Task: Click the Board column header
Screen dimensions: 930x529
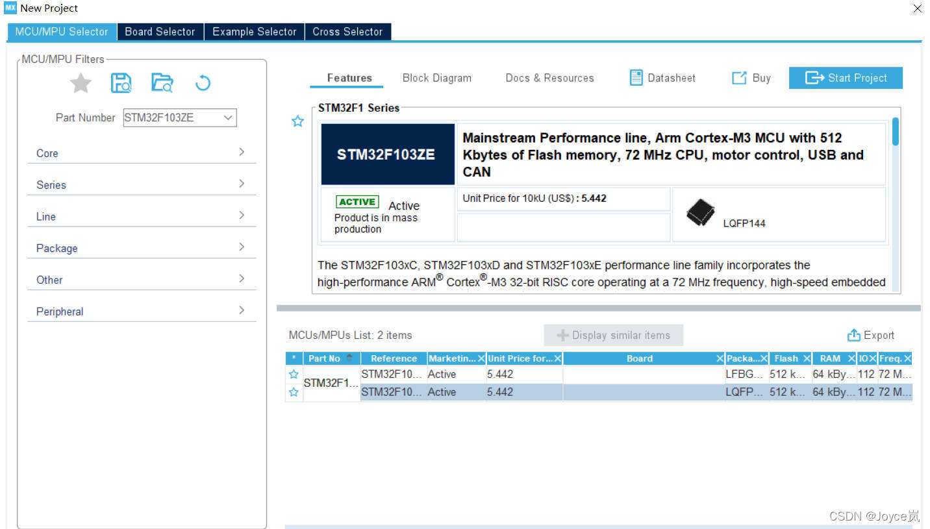Action: click(639, 358)
